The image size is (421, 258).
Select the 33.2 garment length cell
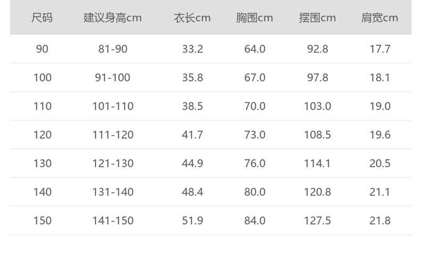tap(192, 49)
